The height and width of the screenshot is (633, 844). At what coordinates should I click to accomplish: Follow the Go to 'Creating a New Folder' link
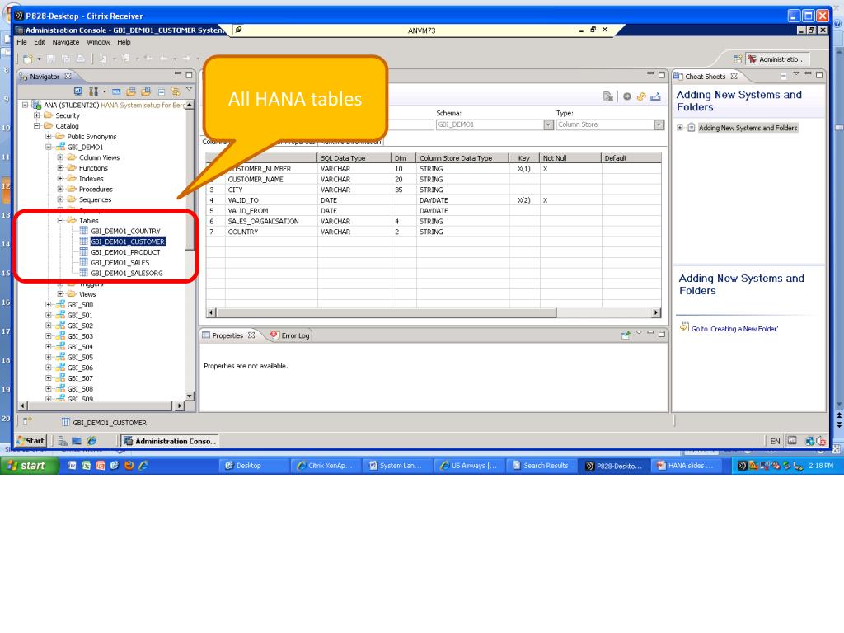734,328
